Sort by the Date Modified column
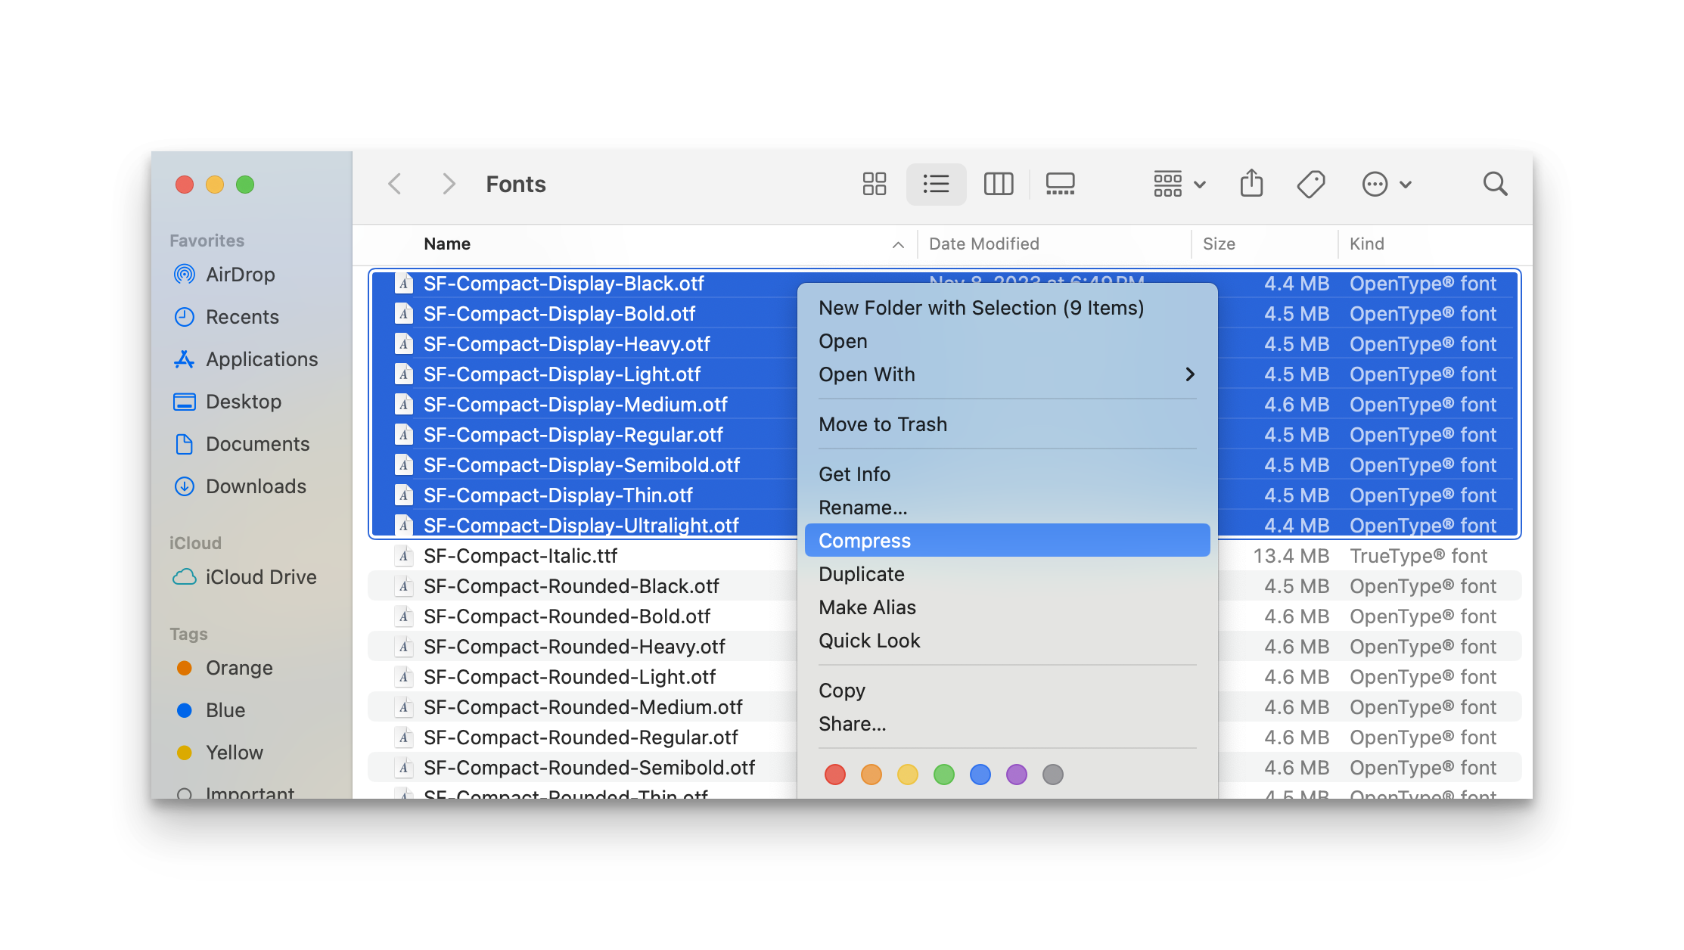Viewport: 1684px width, 950px height. [983, 244]
